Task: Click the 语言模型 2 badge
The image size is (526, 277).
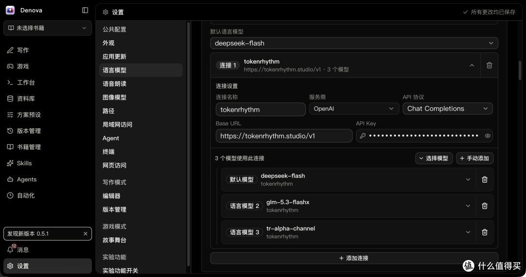Action: tap(244, 206)
